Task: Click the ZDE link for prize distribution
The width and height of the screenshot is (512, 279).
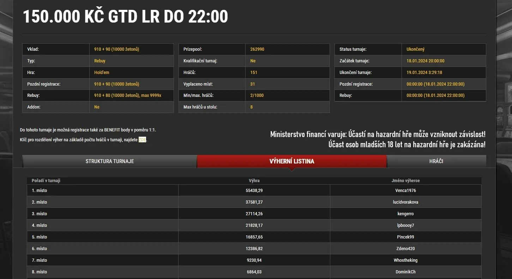Action: point(142,140)
